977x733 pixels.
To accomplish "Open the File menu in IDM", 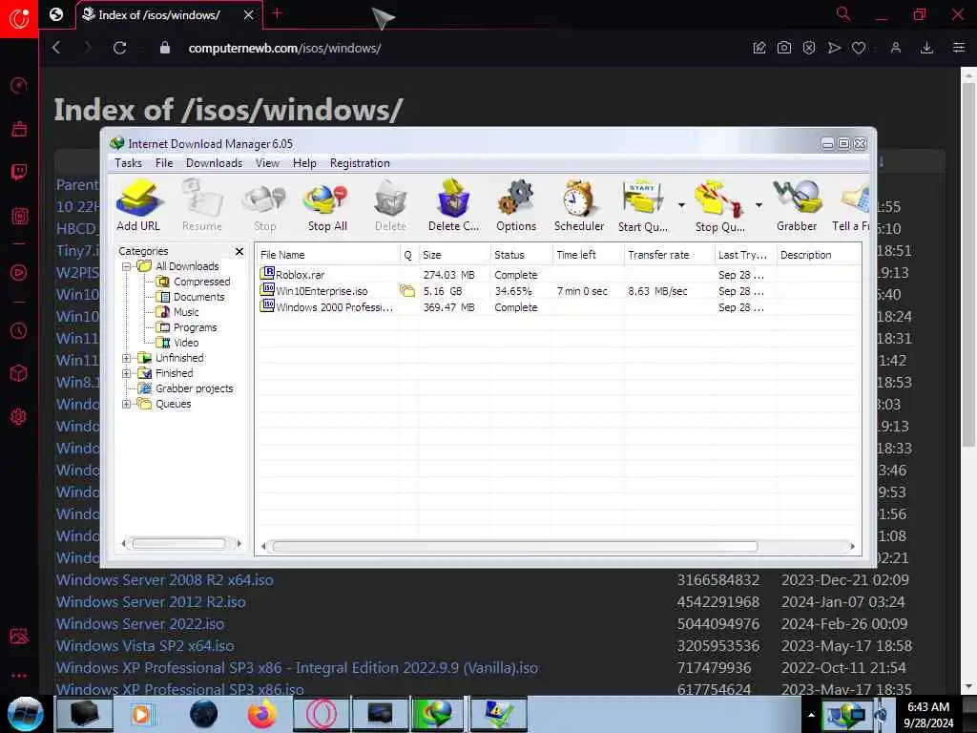I will [x=164, y=162].
